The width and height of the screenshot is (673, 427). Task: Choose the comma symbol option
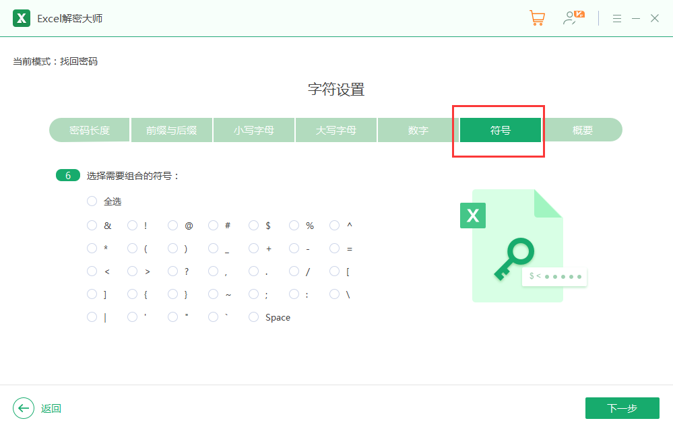click(x=214, y=271)
